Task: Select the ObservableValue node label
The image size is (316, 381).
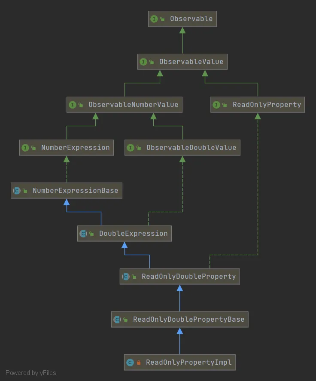Action: click(191, 62)
